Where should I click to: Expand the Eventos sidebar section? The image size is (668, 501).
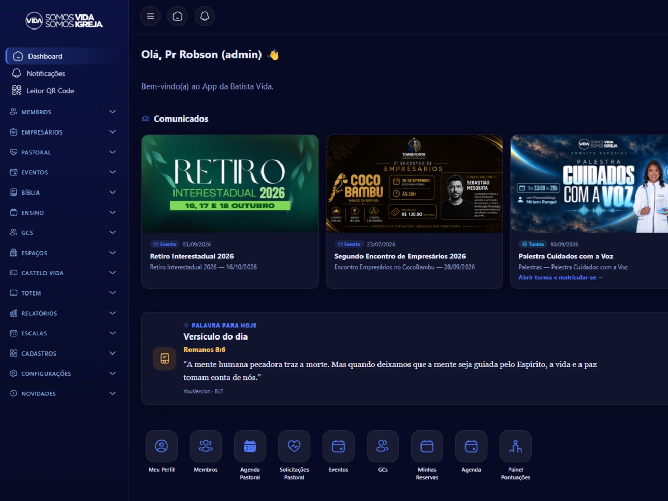[x=63, y=172]
